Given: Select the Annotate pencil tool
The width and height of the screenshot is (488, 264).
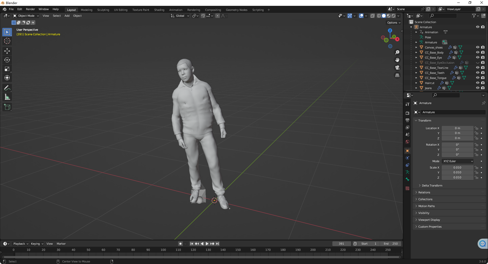Looking at the screenshot, I should [x=7, y=88].
